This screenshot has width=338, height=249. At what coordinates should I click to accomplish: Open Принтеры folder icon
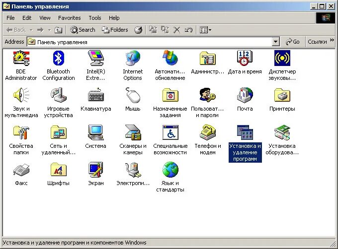pos(282,95)
